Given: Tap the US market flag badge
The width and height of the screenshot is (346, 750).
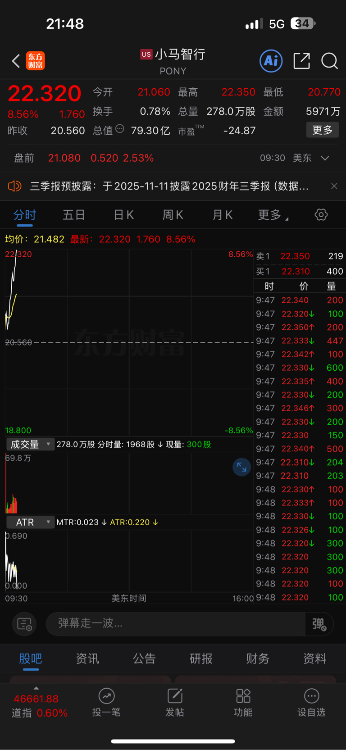Looking at the screenshot, I should [146, 55].
